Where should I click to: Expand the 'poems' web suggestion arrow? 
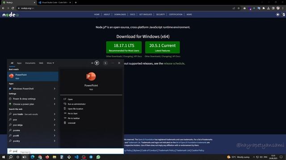[55, 130]
